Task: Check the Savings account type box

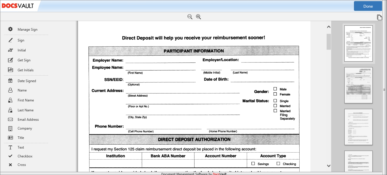Action: (253, 163)
